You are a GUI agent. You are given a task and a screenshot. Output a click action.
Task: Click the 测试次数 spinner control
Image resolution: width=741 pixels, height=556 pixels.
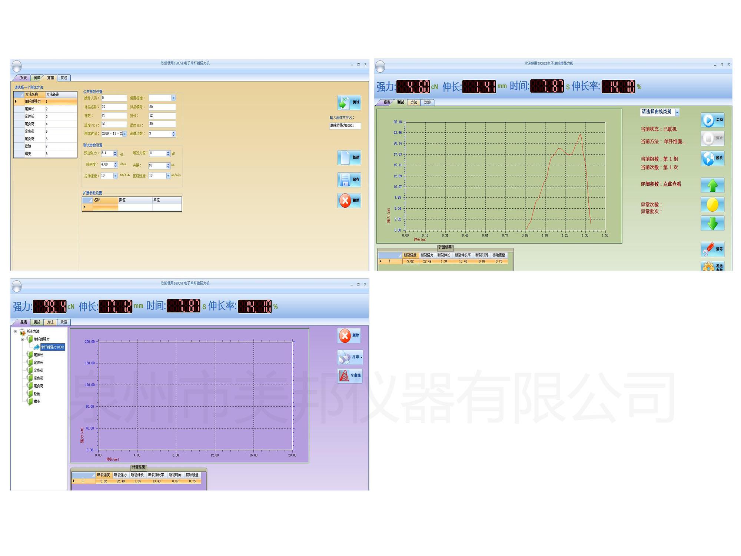tap(173, 134)
